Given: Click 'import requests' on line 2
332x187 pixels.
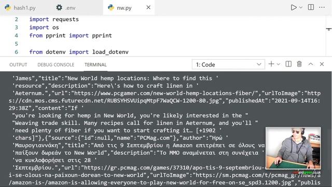Looking at the screenshot, I should click(x=54, y=19).
